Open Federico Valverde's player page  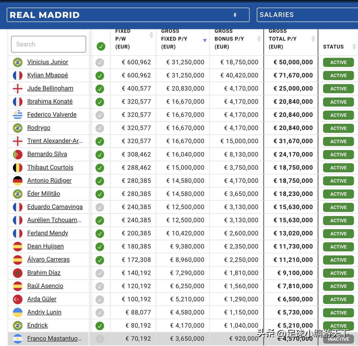52,115
